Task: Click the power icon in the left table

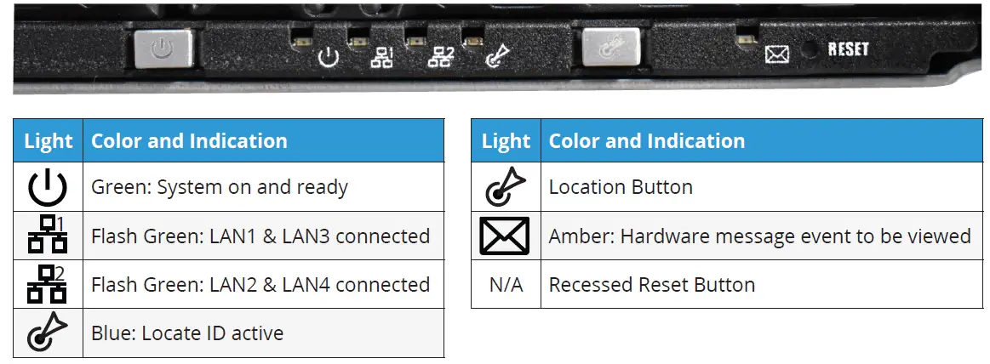Action: tap(48, 187)
